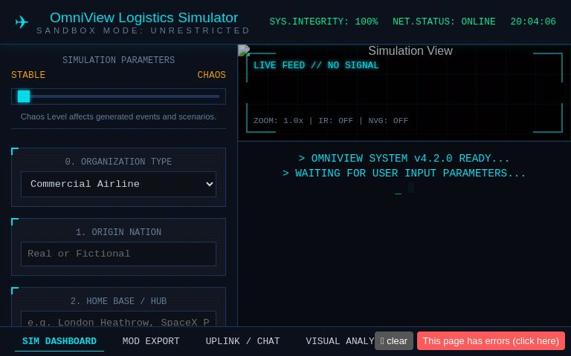Open the MOD EXPORT tab

point(151,341)
